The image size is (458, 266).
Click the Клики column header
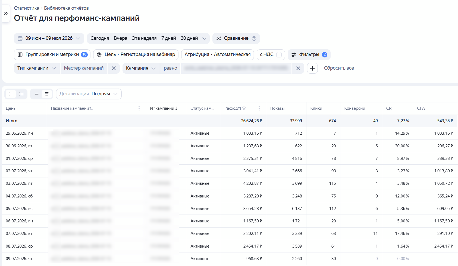(316, 108)
